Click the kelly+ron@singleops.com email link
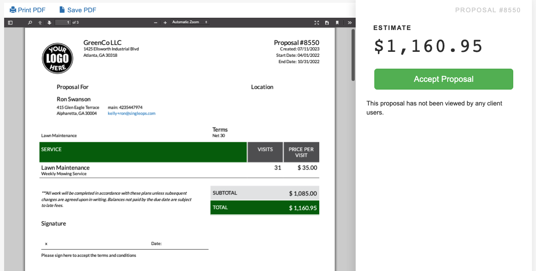This screenshot has width=536, height=271. (x=132, y=113)
